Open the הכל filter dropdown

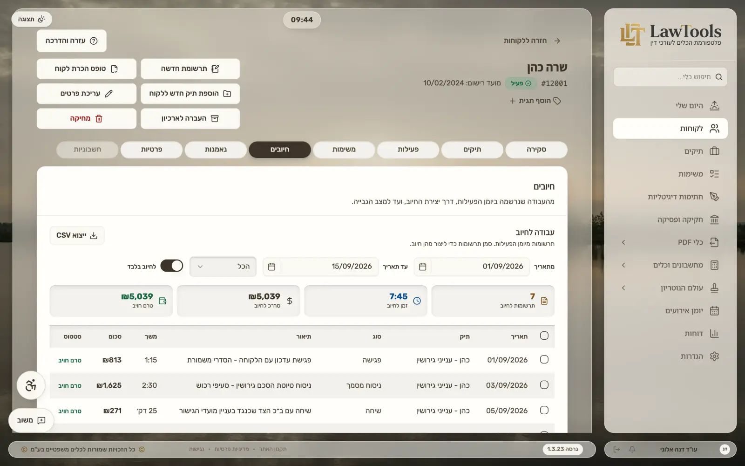(223, 267)
